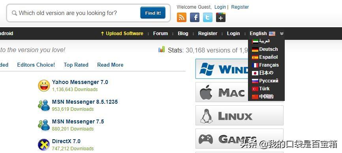Switch to Read More tab
The image size is (342, 153).
point(110,65)
